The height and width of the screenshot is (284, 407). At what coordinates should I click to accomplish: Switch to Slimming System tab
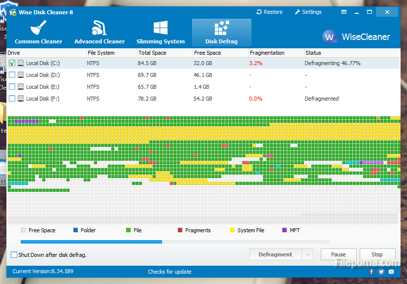(161, 33)
